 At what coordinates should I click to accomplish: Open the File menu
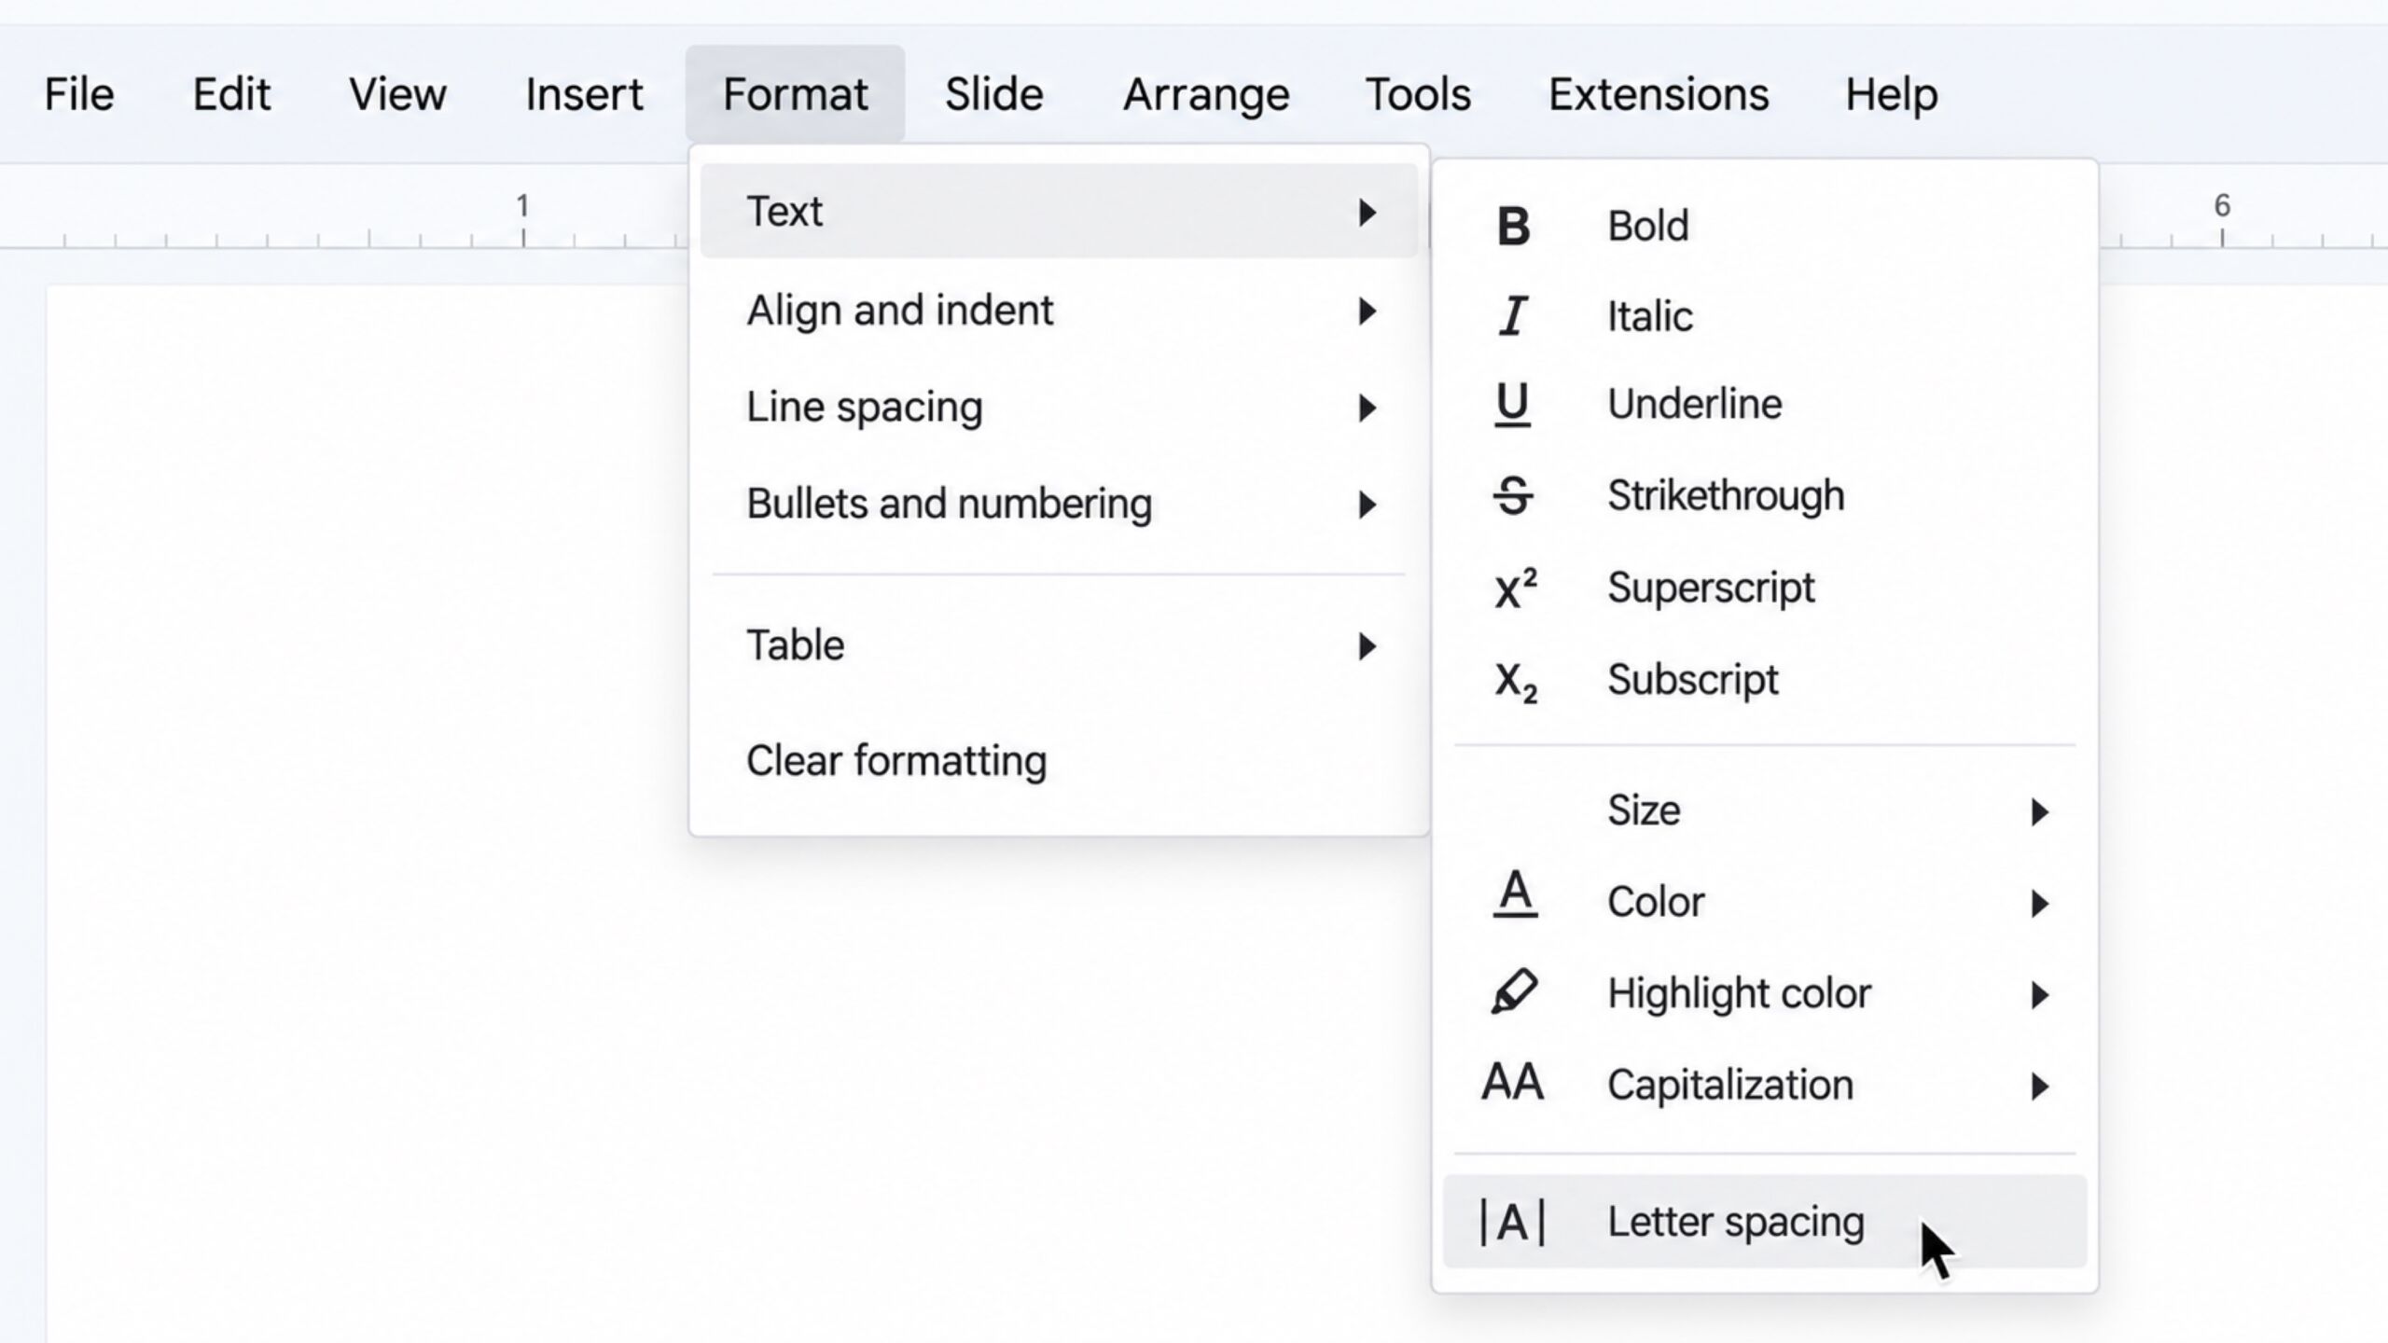[79, 94]
